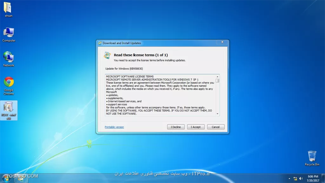Click the I Accept button
The height and width of the screenshot is (183, 325).
click(196, 127)
